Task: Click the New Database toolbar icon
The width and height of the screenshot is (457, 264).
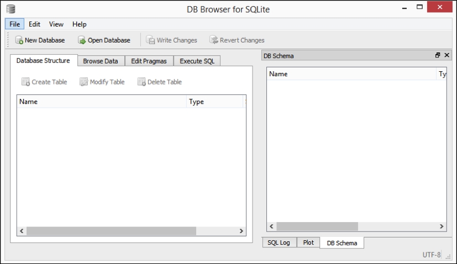Action: (19, 40)
